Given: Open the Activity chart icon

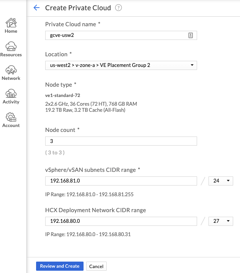Looking at the screenshot, I should (x=11, y=93).
